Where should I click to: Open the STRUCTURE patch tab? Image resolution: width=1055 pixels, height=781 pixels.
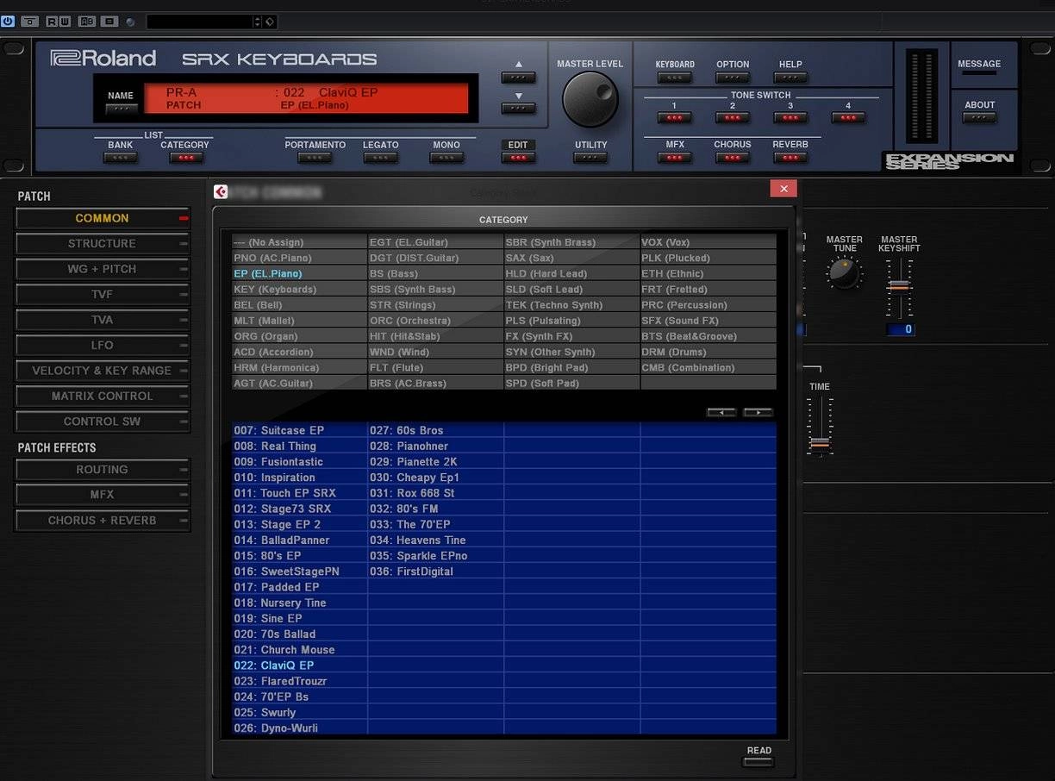103,244
